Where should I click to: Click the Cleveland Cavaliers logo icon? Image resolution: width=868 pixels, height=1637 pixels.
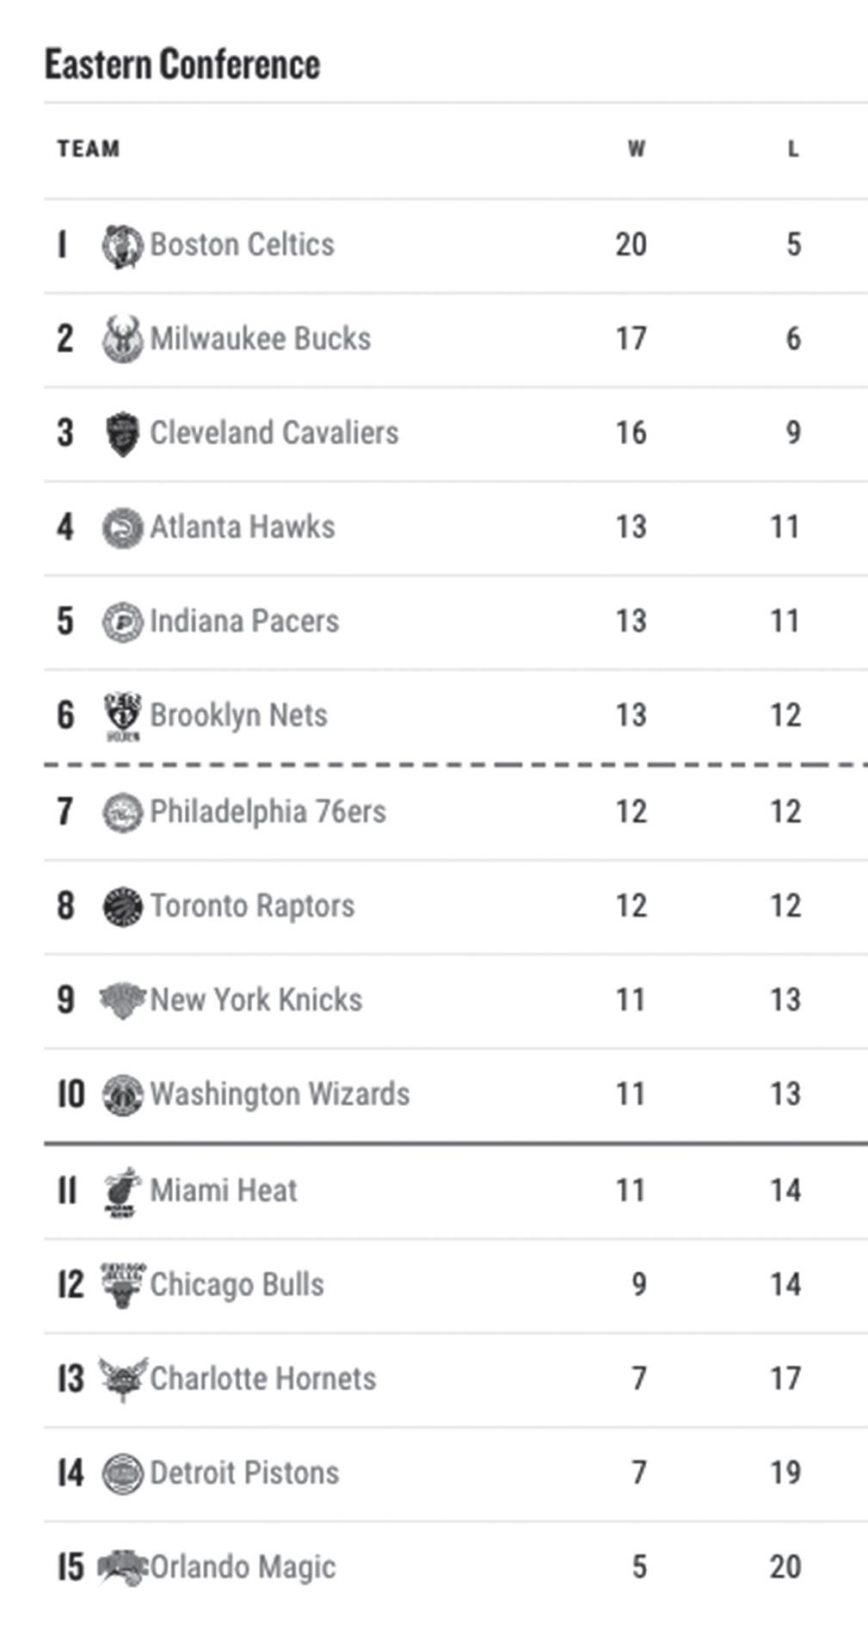pyautogui.click(x=122, y=434)
